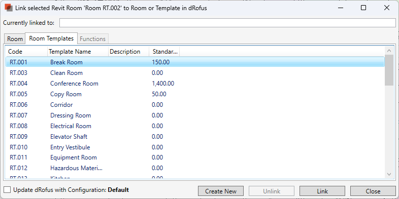Click the Description column header

(x=128, y=52)
